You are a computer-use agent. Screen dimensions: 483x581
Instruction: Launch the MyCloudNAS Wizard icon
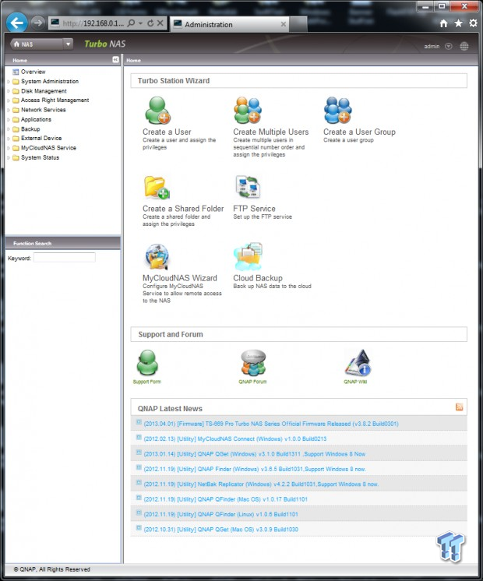[157, 256]
